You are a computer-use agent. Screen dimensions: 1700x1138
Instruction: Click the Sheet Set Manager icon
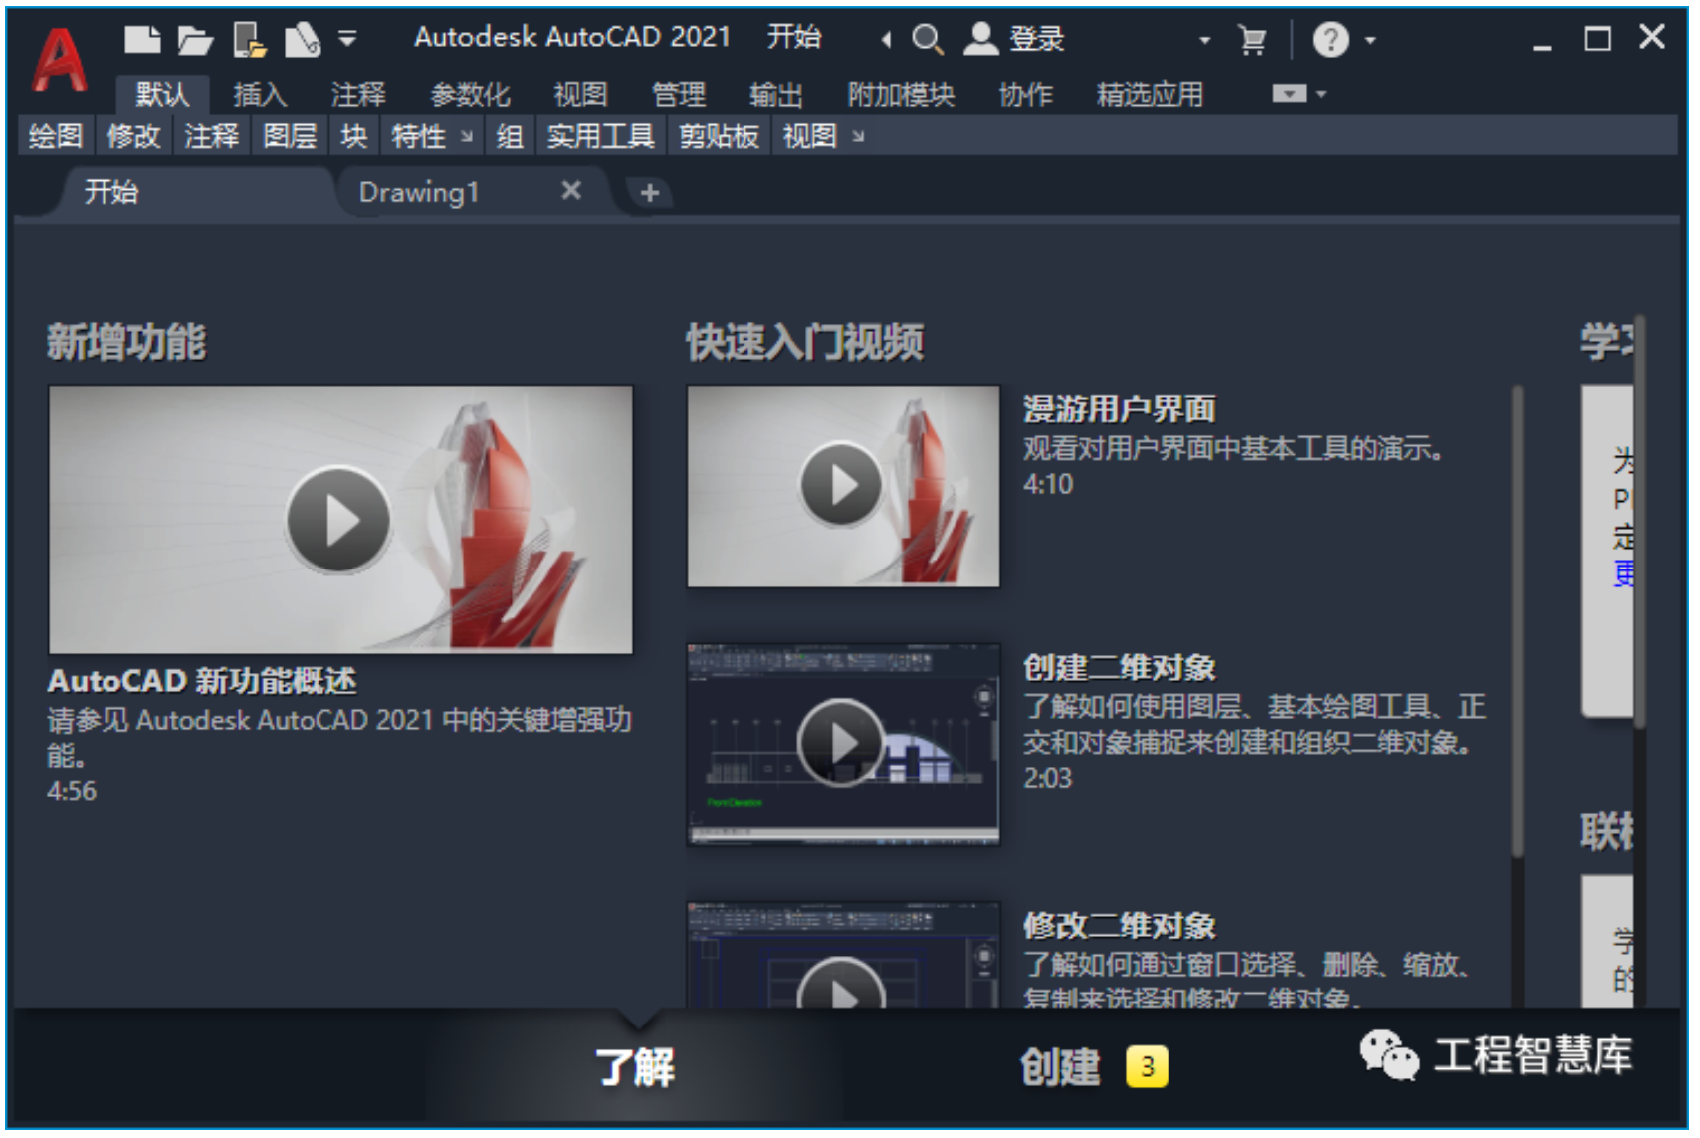click(303, 40)
